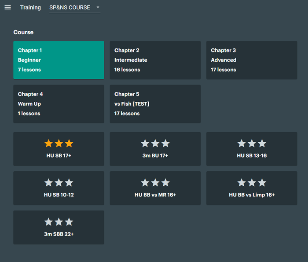
Task: Open the hamburger menu icon
Action: [x=7, y=7]
